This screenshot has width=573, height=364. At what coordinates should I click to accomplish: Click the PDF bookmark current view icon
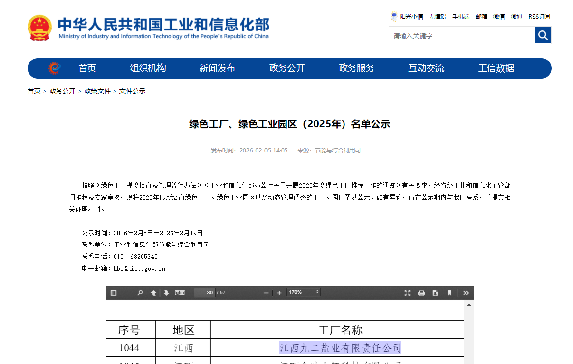[x=449, y=293]
